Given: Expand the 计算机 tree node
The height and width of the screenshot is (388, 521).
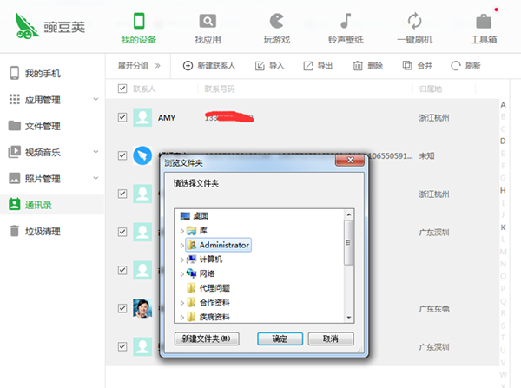Looking at the screenshot, I should click(x=182, y=260).
